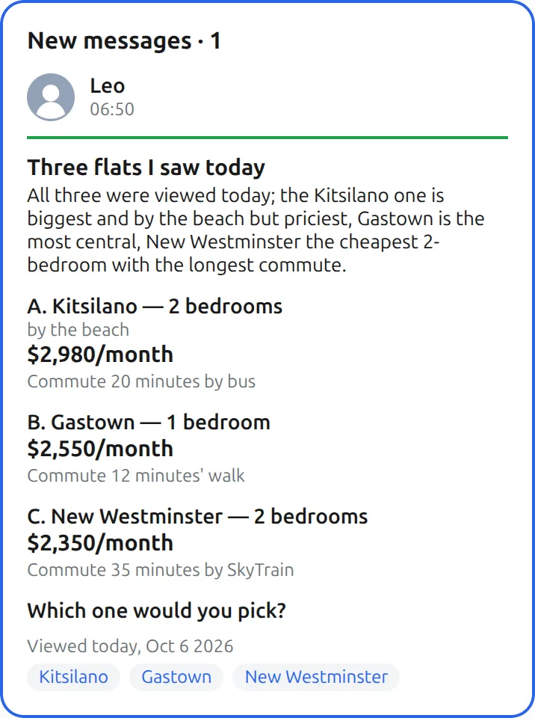This screenshot has height=718, width=535.
Task: Click the 06:50 message timestamp
Action: (x=112, y=109)
